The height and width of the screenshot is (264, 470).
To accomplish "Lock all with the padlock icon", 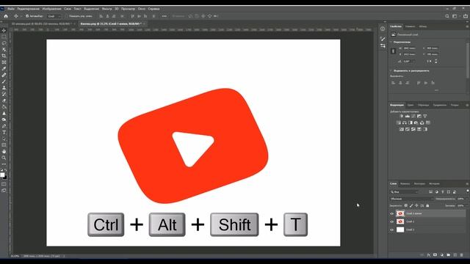I will [x=427, y=205].
